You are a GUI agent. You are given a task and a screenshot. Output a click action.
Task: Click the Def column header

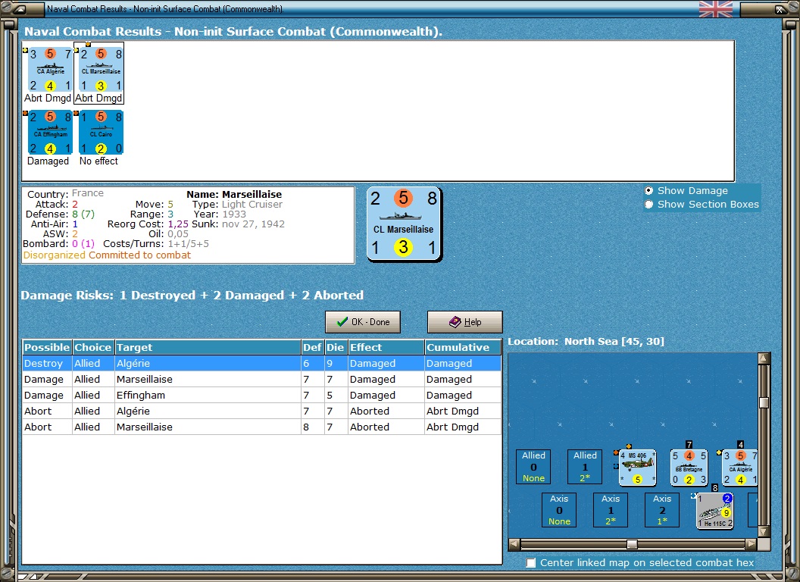coord(313,347)
